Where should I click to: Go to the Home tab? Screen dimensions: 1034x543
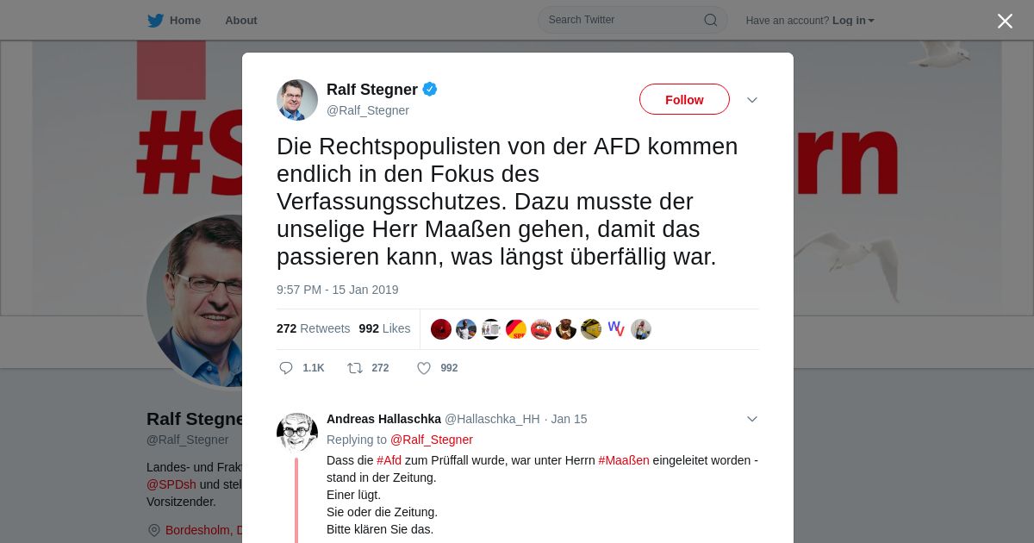(174, 20)
